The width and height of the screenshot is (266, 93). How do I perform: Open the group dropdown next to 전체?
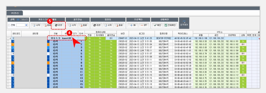pos(26,25)
